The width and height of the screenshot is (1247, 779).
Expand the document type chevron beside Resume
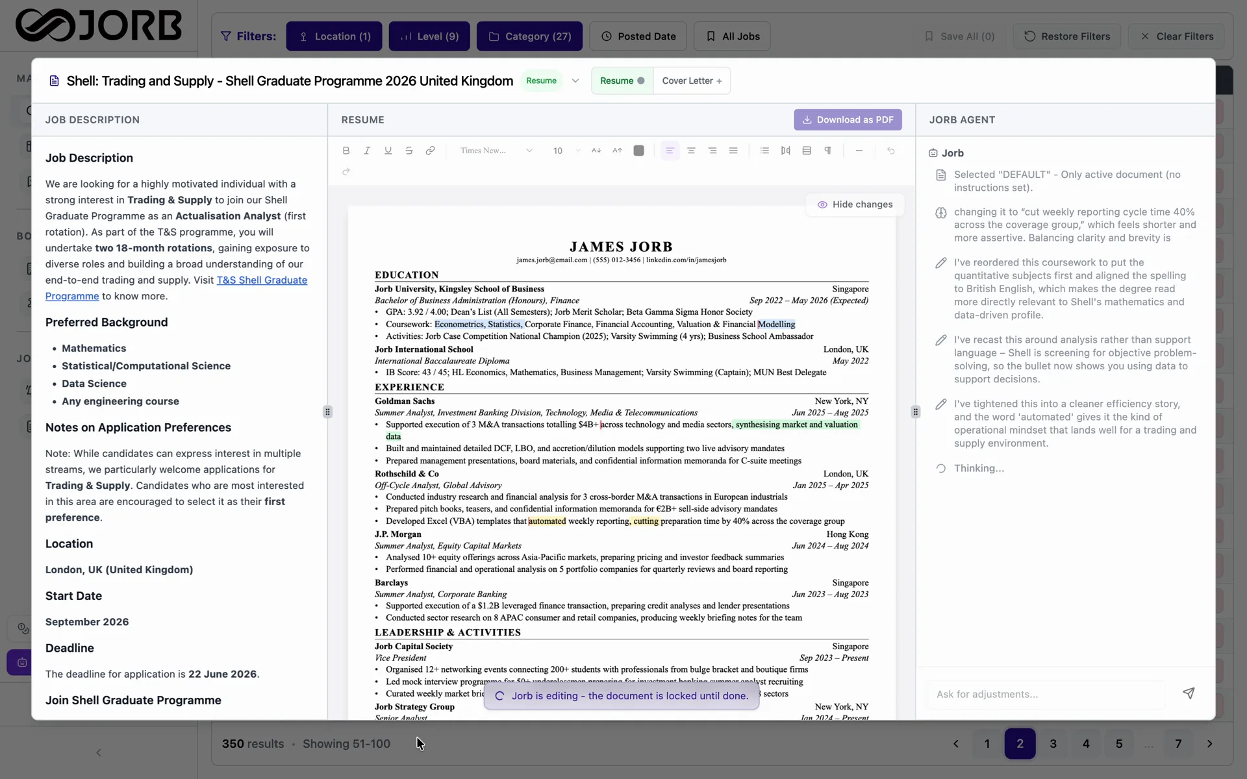click(575, 81)
